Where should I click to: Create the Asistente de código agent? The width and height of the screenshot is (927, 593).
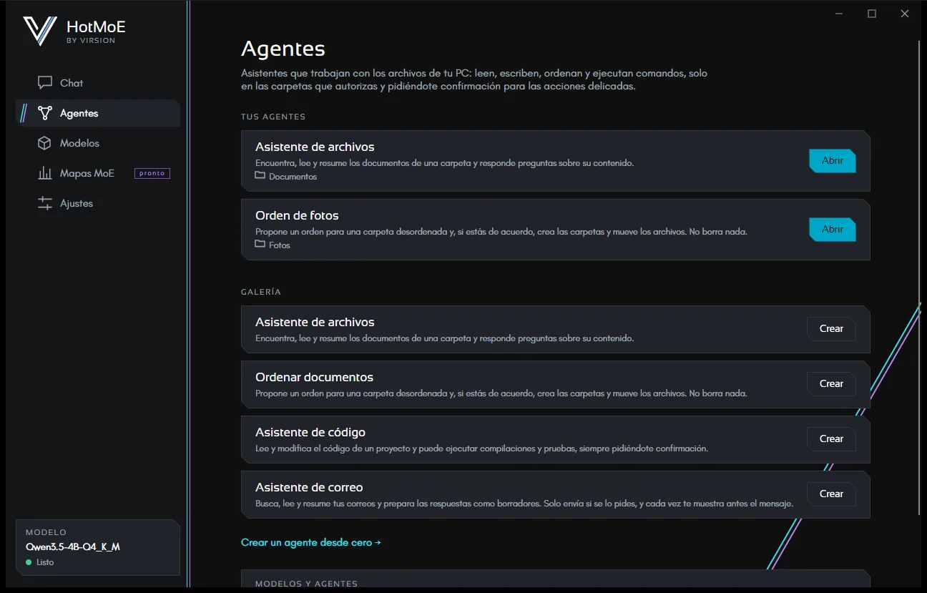click(831, 439)
